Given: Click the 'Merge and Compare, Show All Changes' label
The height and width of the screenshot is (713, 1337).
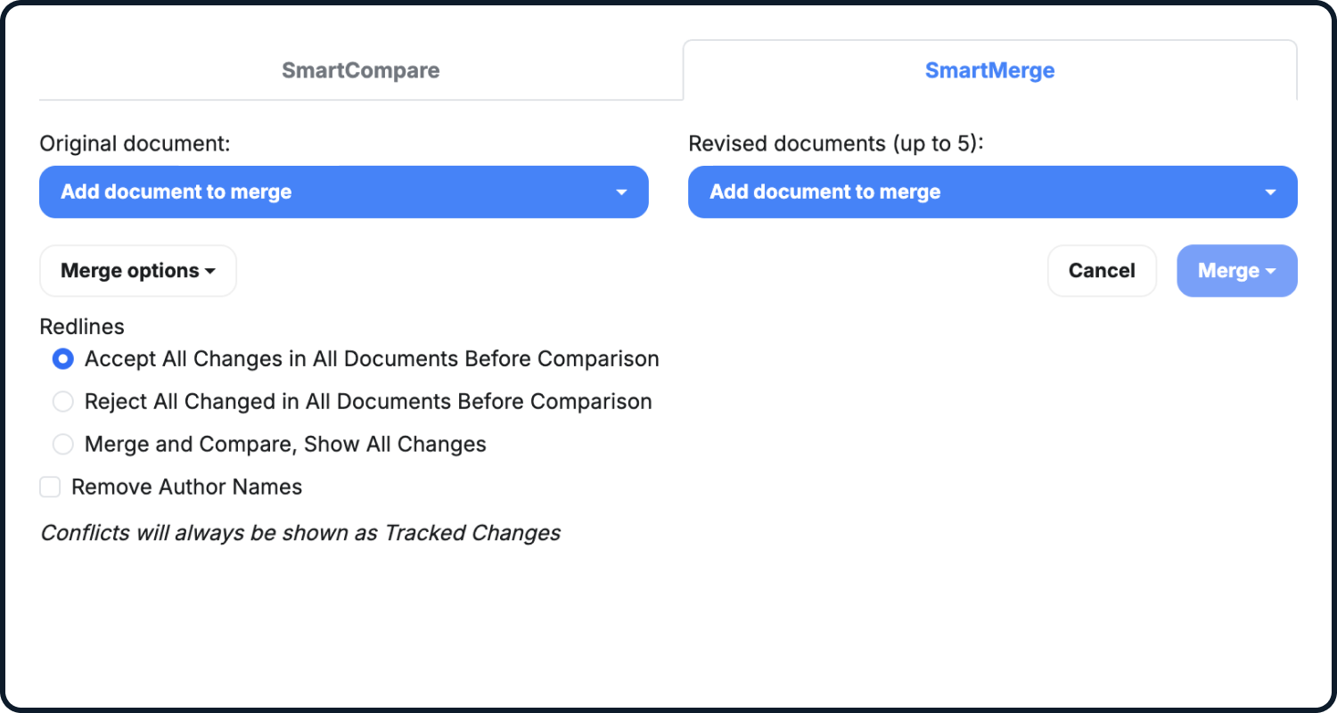Looking at the screenshot, I should pyautogui.click(x=285, y=445).
